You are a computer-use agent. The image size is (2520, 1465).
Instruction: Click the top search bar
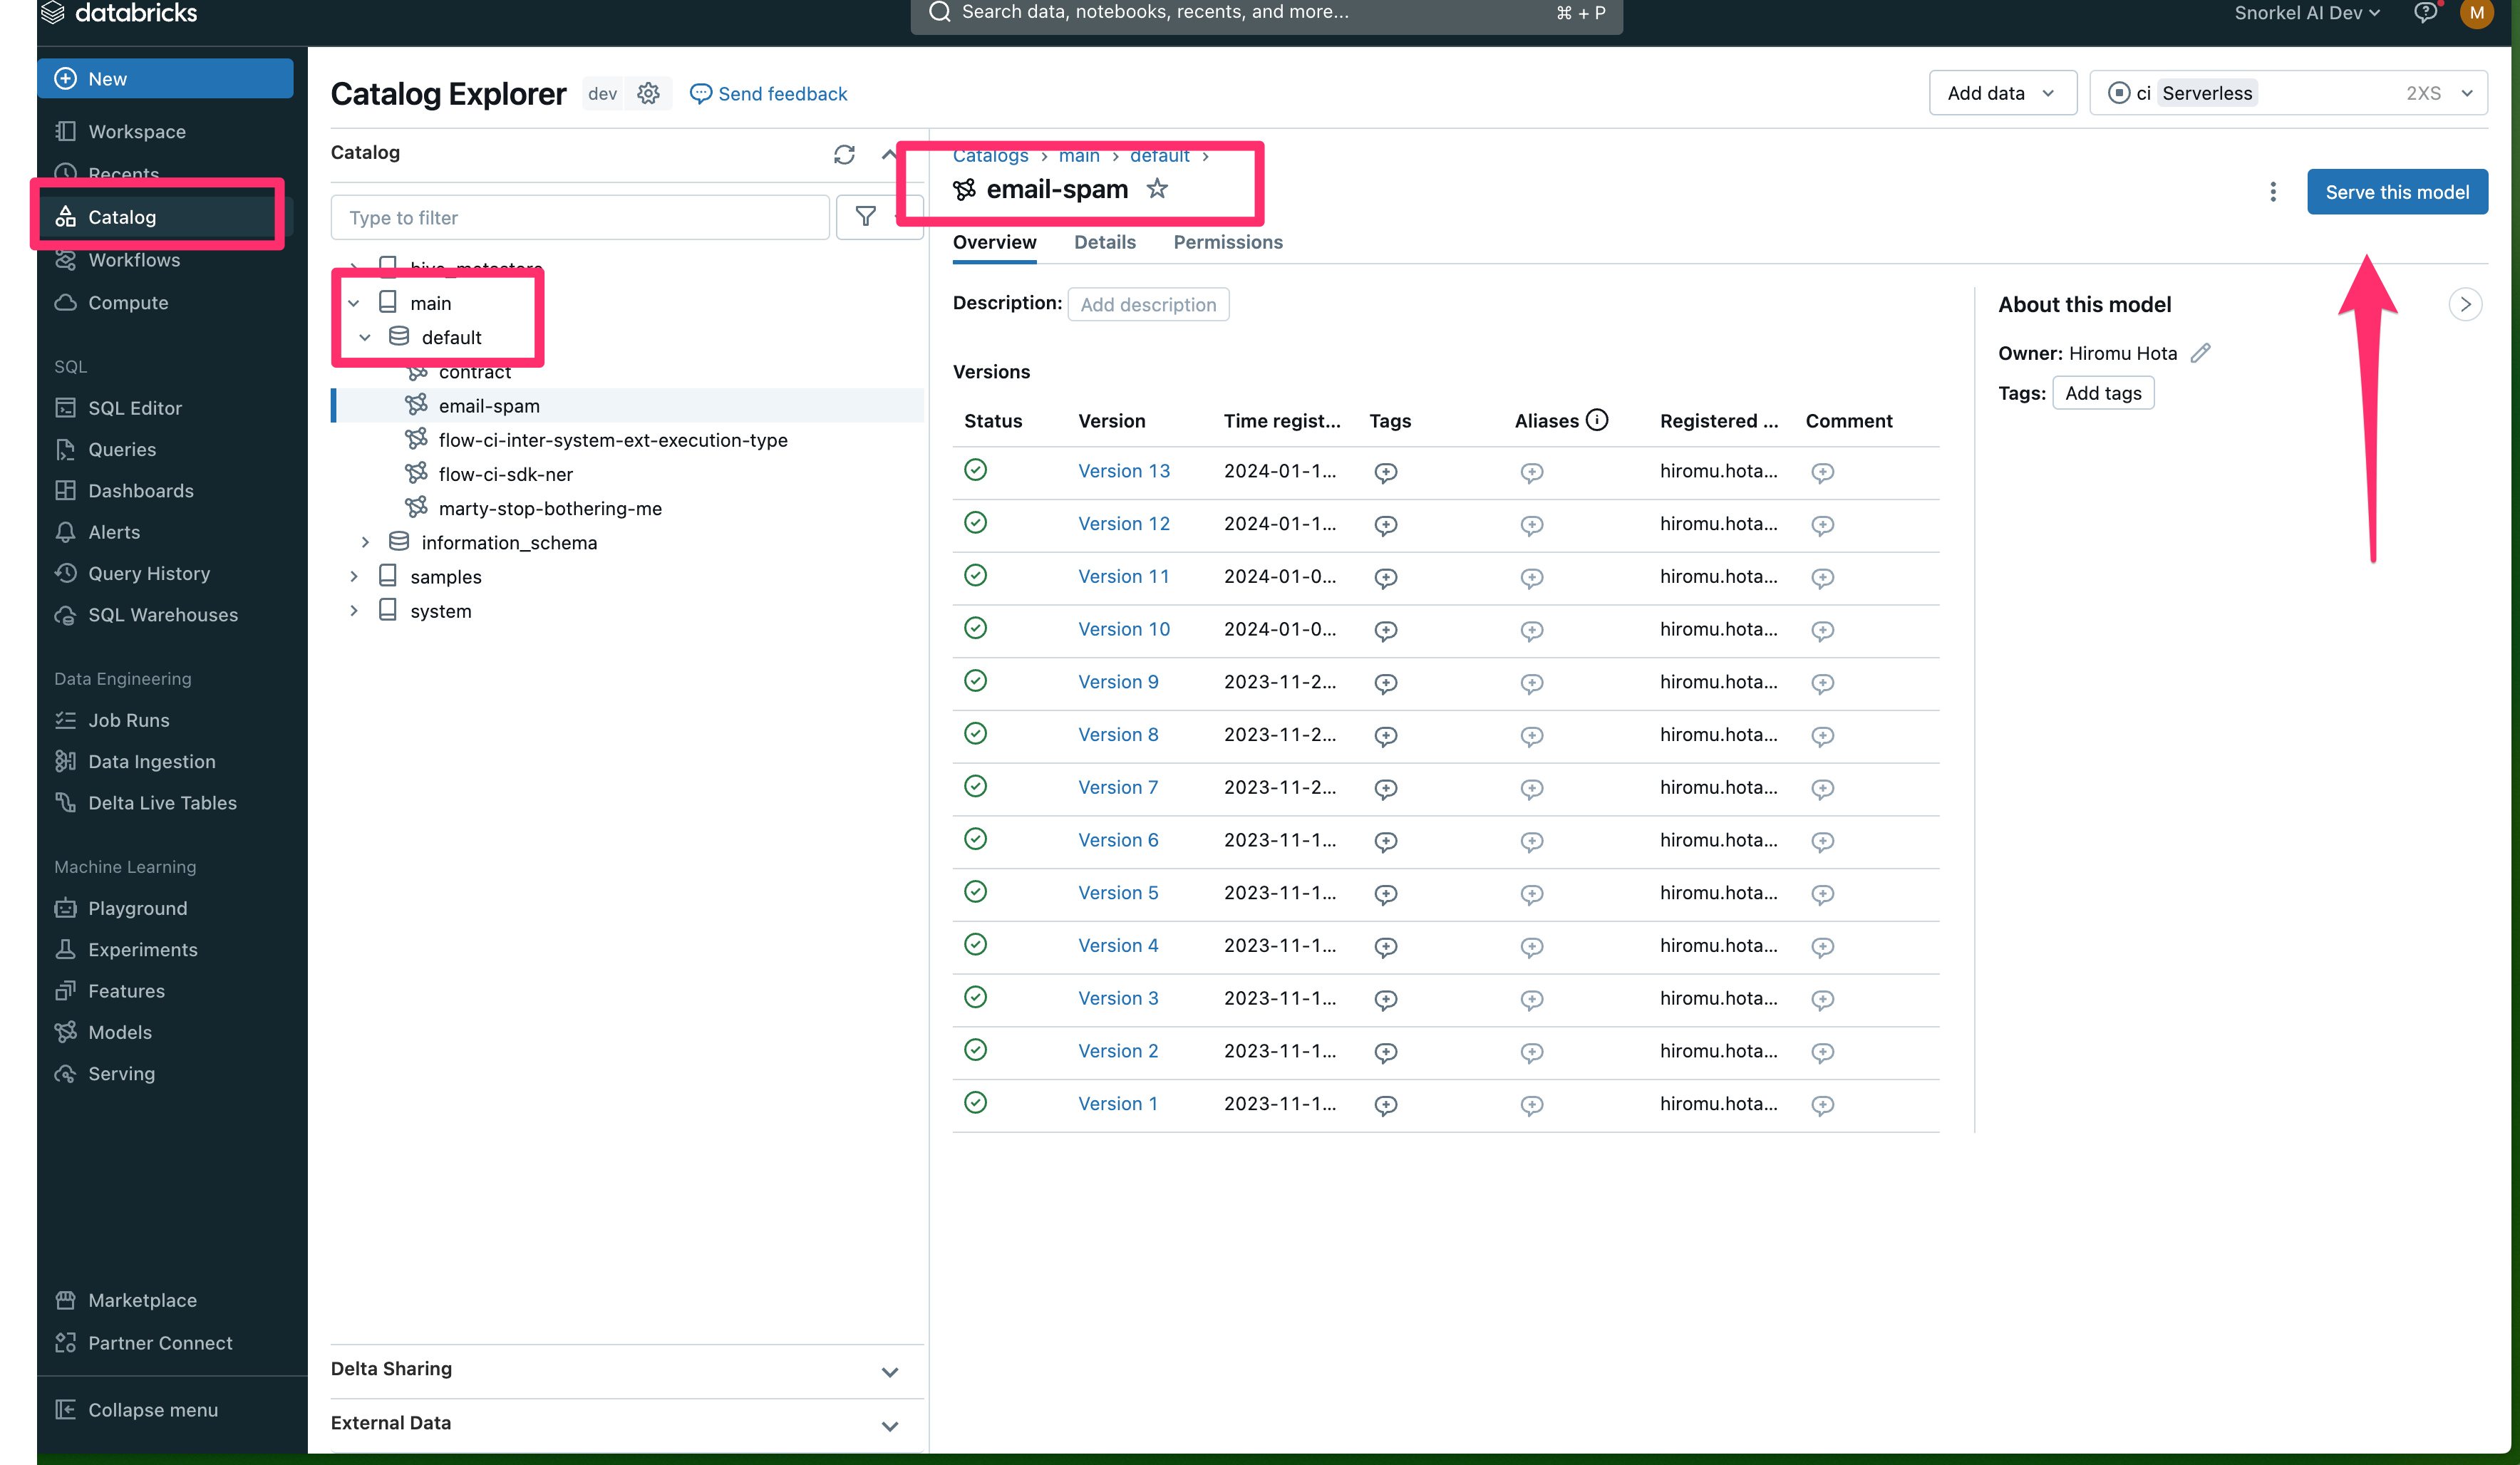(x=1266, y=14)
